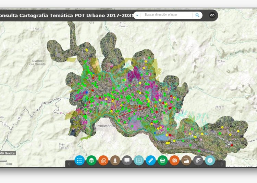Click the search magnifier button
257x183 pixels.
(x=197, y=15)
